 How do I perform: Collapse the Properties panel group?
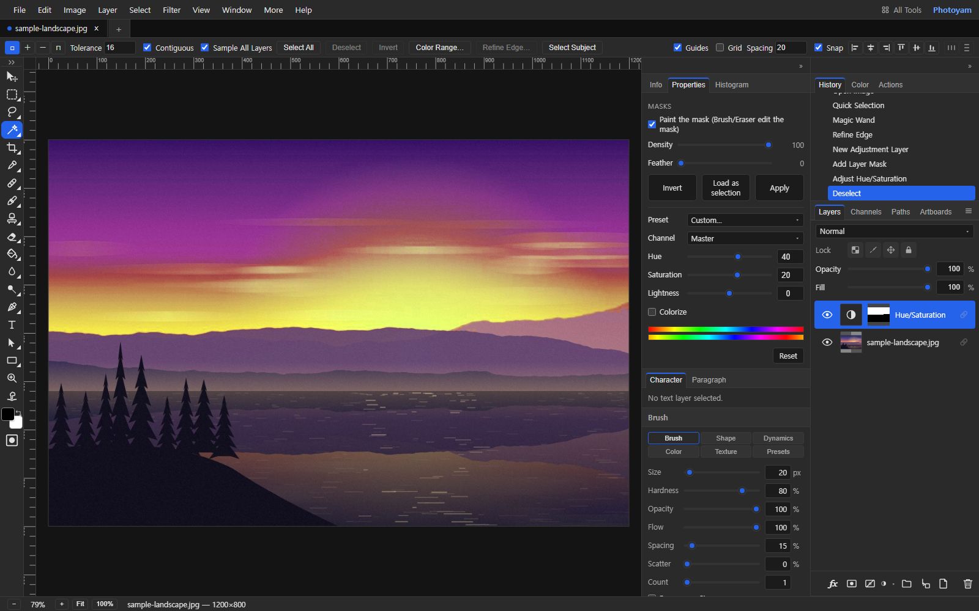(800, 66)
